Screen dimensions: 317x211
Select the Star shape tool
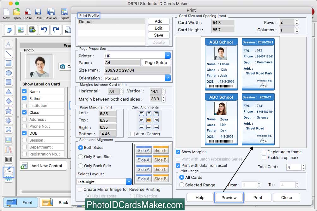(8, 110)
